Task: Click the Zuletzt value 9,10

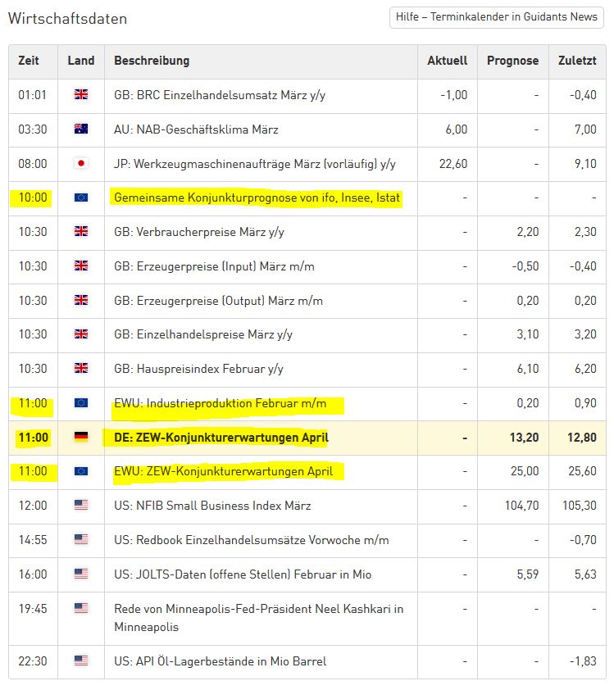Action: (x=585, y=164)
